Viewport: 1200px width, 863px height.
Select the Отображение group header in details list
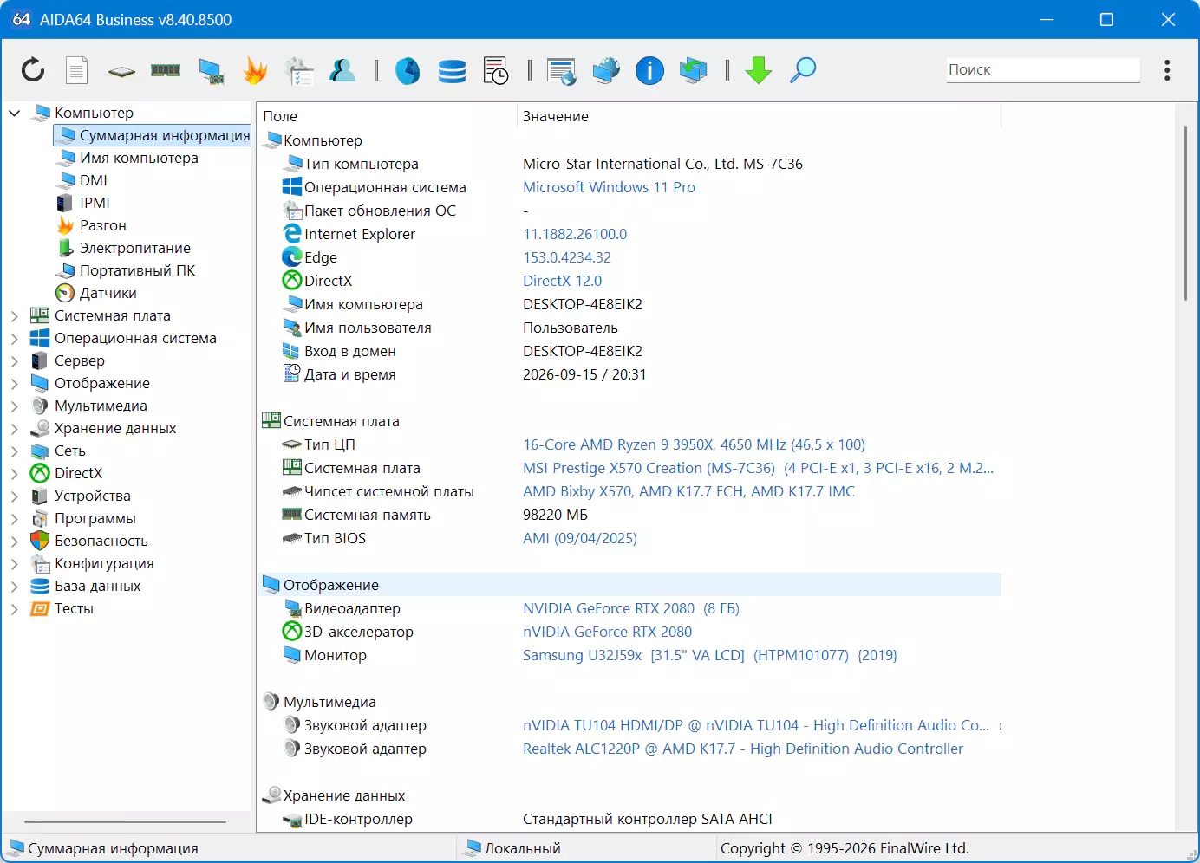(629, 585)
